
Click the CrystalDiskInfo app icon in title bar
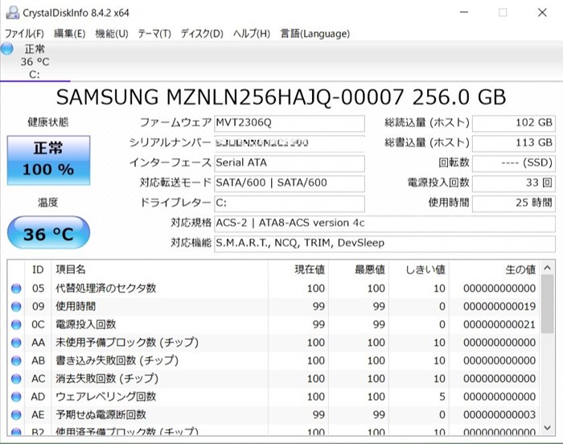(12, 13)
